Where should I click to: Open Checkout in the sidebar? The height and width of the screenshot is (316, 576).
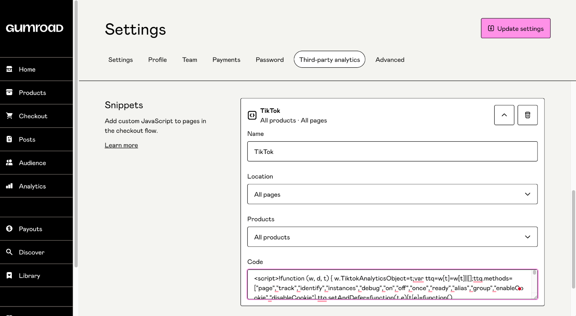(36, 116)
